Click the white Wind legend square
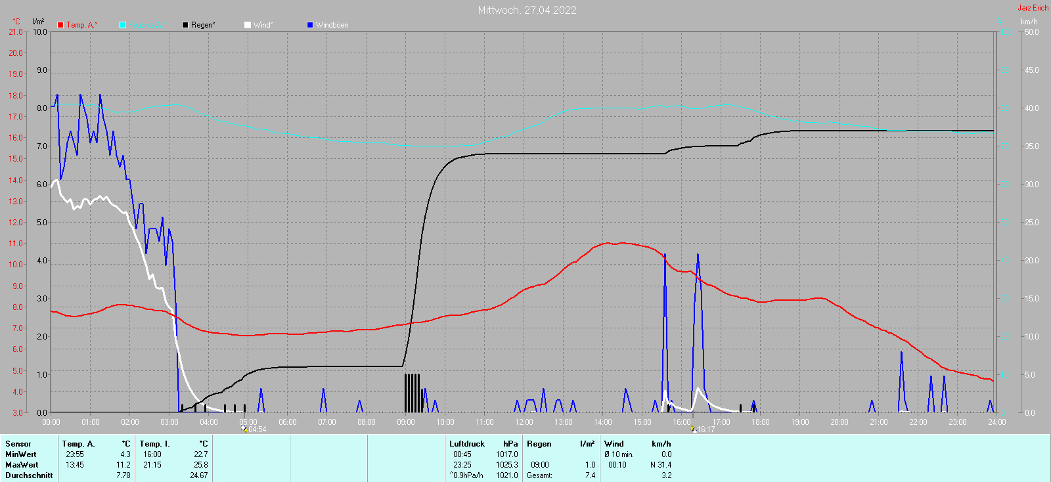Viewport: 1051px width, 482px height. coord(248,25)
